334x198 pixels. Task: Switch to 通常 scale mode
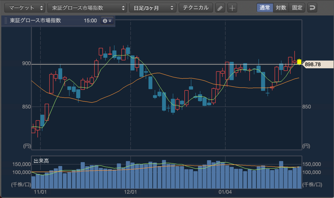(x=265, y=8)
